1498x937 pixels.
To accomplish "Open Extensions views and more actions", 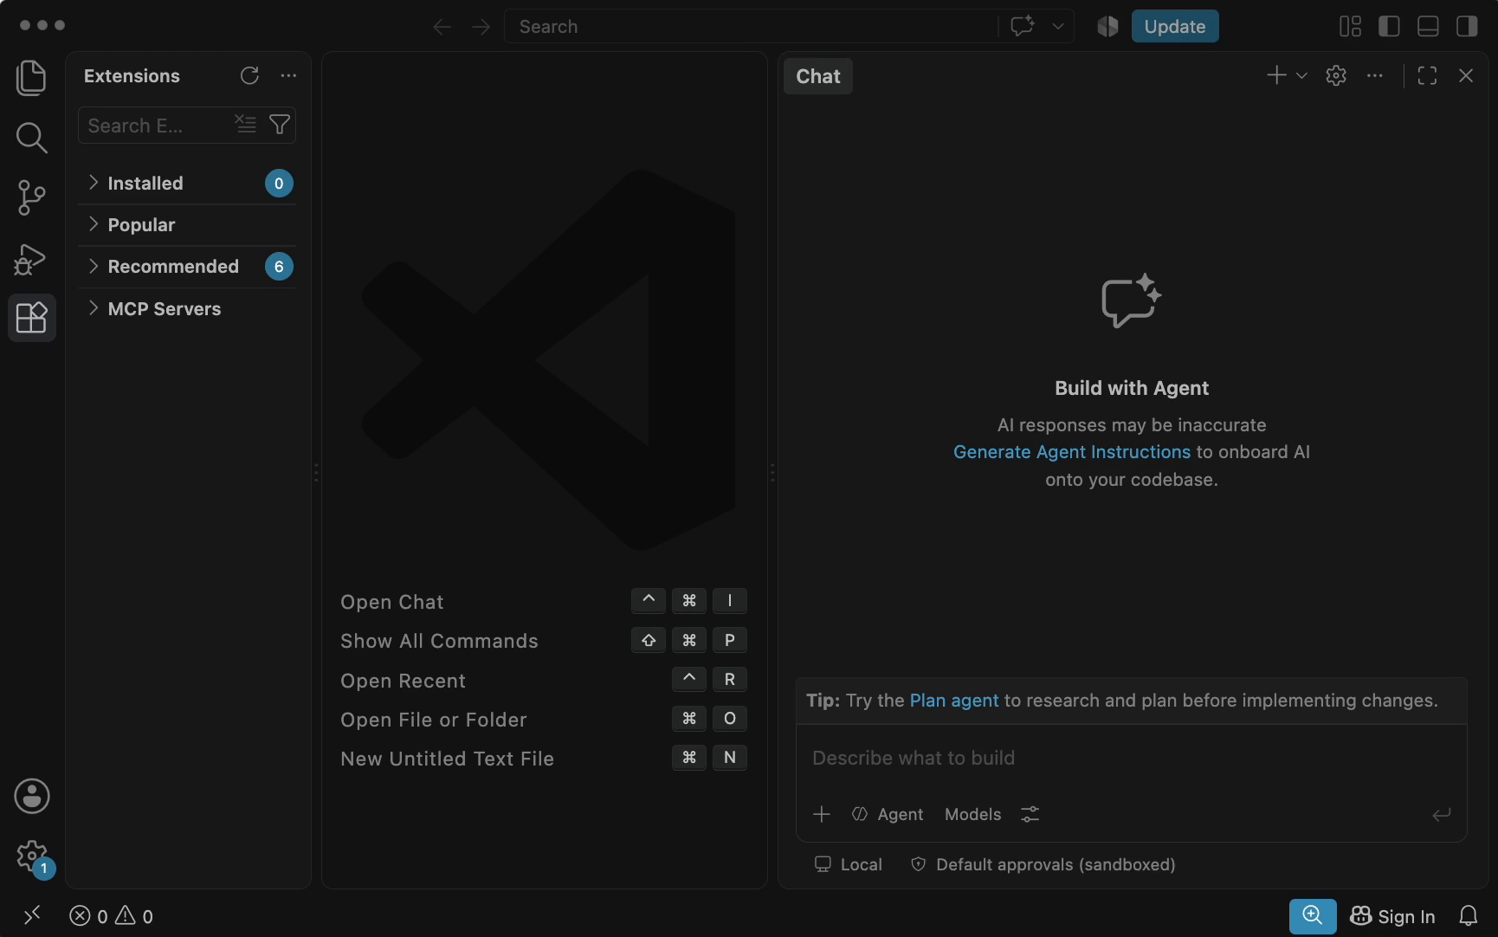I will [288, 75].
